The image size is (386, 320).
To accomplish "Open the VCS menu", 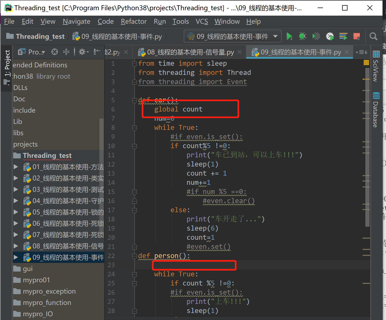I will 202,21.
